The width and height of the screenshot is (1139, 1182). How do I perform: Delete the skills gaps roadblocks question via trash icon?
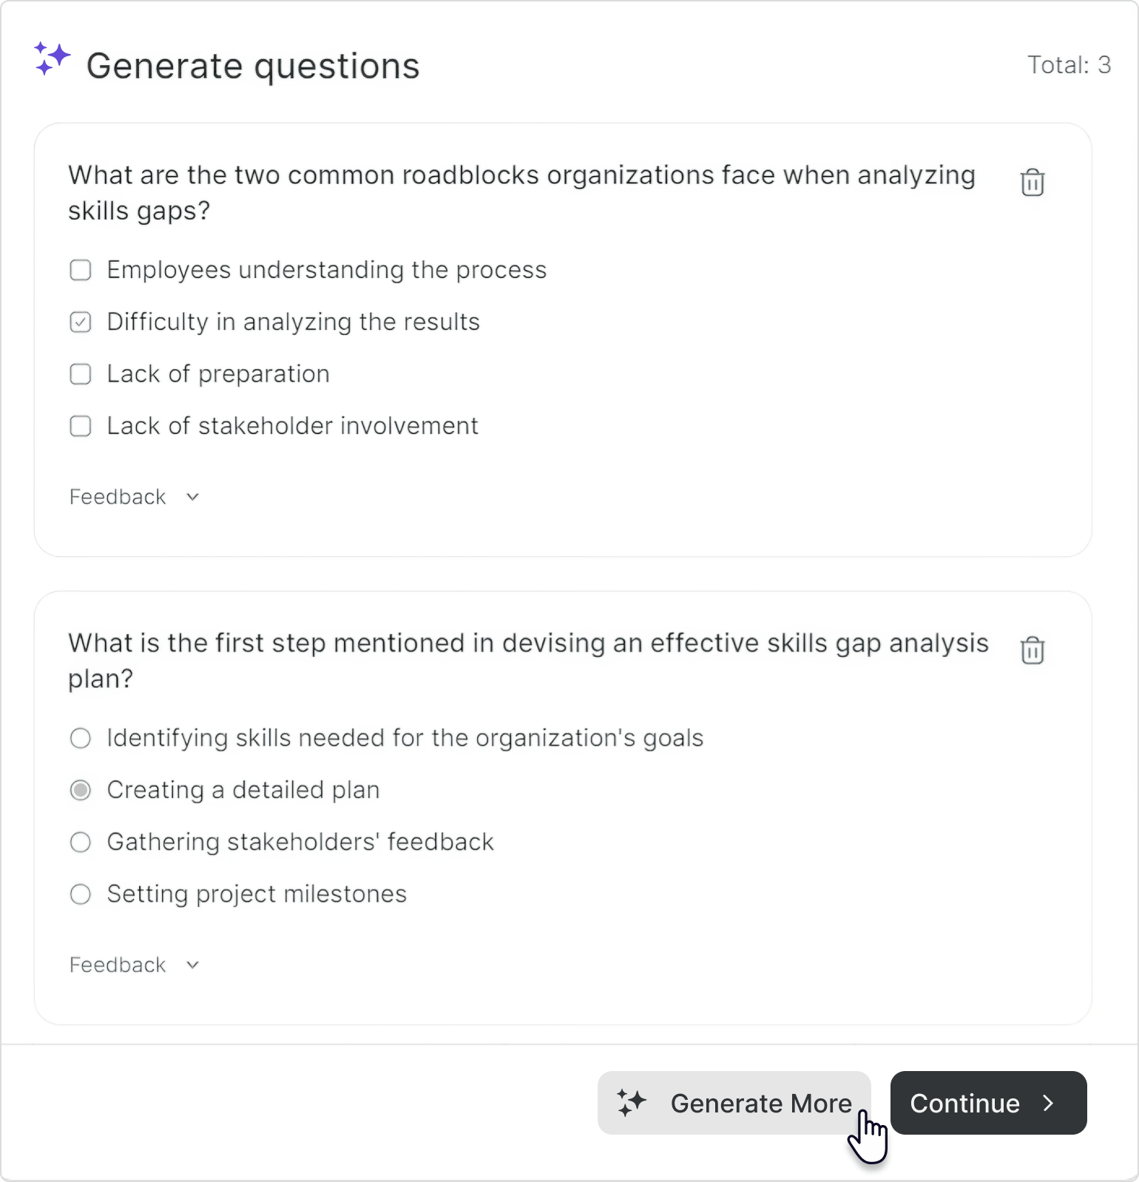coord(1032,182)
